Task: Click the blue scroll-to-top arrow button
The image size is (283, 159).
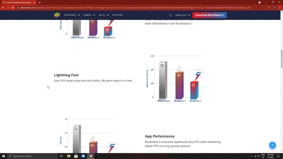Action: point(272,145)
